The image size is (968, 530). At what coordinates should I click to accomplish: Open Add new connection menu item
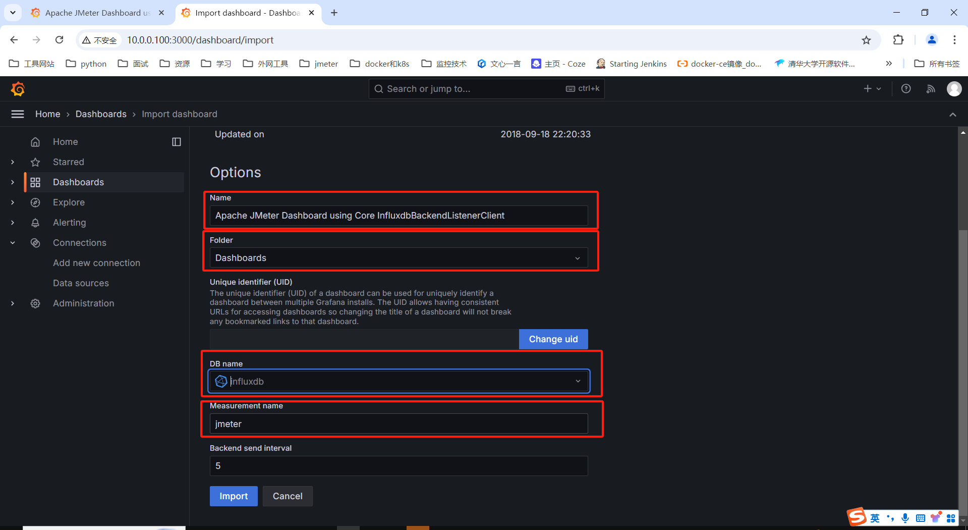[97, 263]
